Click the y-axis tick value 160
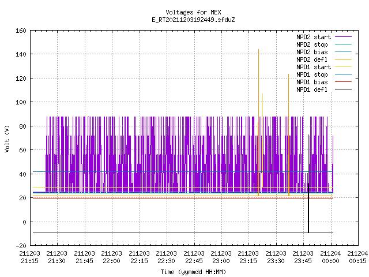 point(21,31)
